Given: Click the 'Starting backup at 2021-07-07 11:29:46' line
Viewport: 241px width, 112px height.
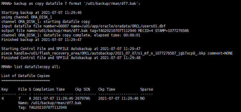Looking at the screenshot, I should (x=41, y=13).
